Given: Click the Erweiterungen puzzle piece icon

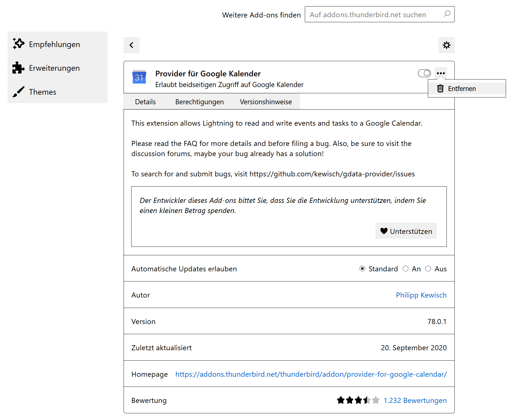Looking at the screenshot, I should [x=19, y=68].
